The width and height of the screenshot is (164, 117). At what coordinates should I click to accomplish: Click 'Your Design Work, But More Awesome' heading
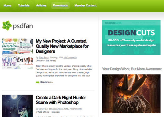pyautogui.click(x=132, y=69)
